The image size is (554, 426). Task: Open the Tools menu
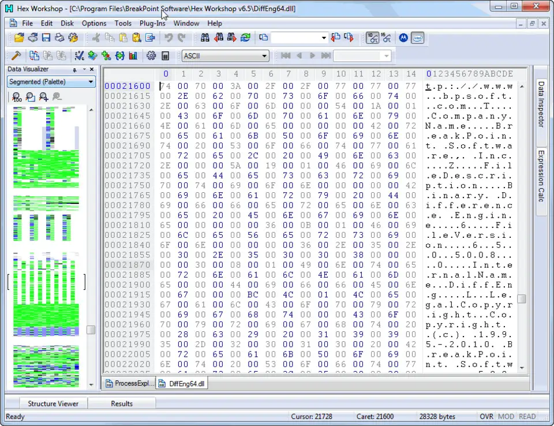122,23
